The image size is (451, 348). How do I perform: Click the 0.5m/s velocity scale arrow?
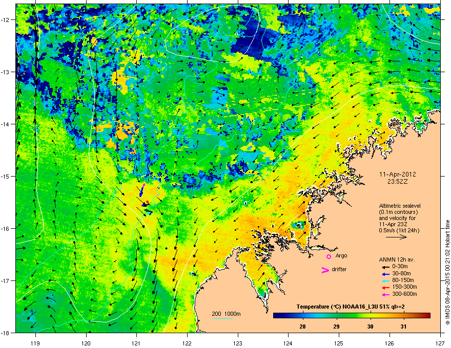click(396, 237)
